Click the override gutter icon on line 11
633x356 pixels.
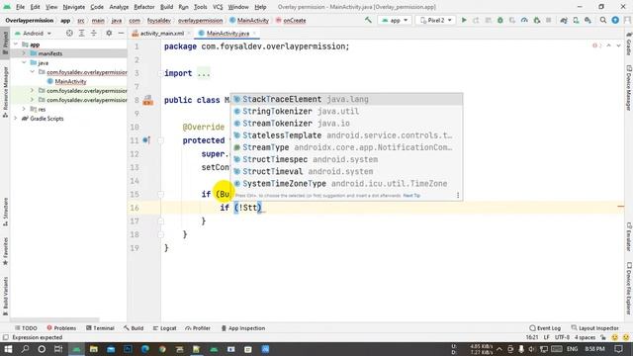pyautogui.click(x=146, y=140)
